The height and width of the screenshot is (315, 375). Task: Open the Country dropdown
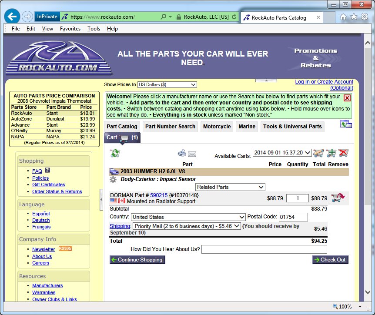tap(188, 217)
